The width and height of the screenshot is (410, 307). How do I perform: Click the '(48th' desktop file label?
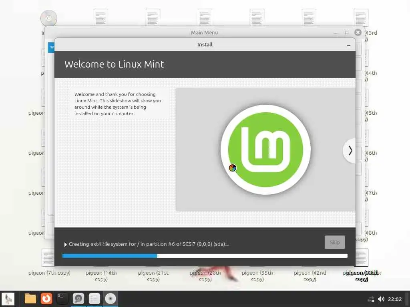point(371,233)
